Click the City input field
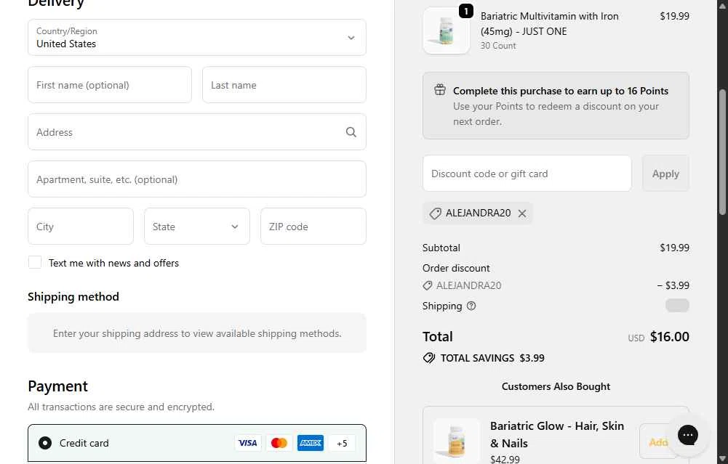 [x=81, y=227]
